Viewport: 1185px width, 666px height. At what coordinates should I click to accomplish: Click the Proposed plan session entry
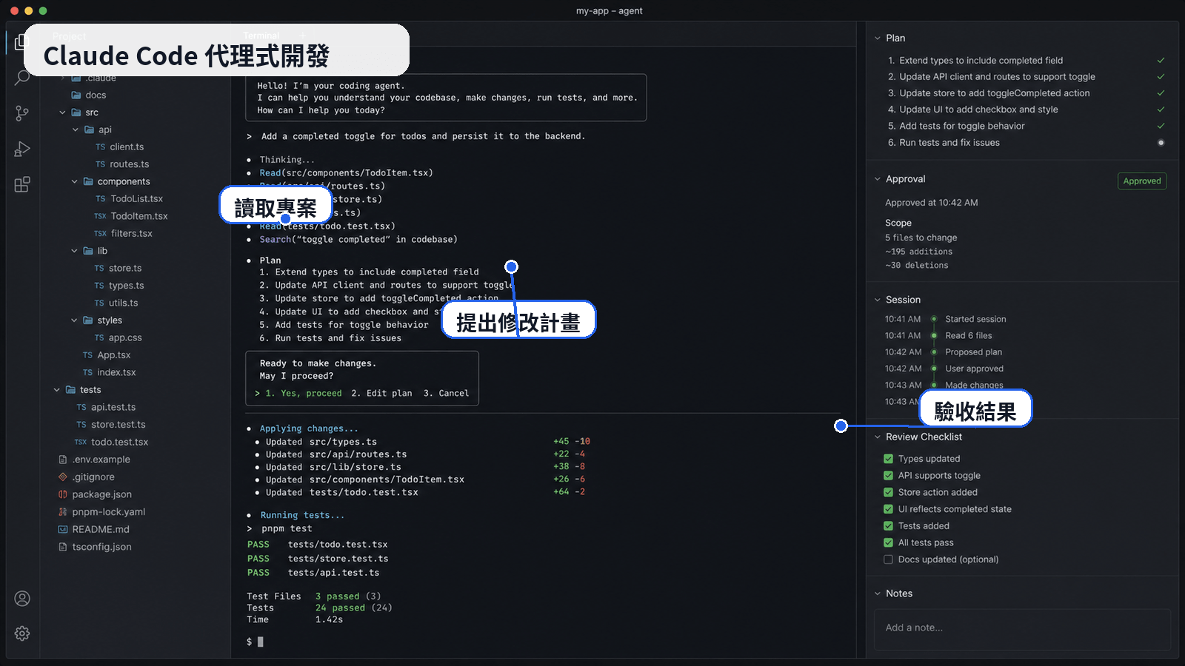tap(973, 352)
